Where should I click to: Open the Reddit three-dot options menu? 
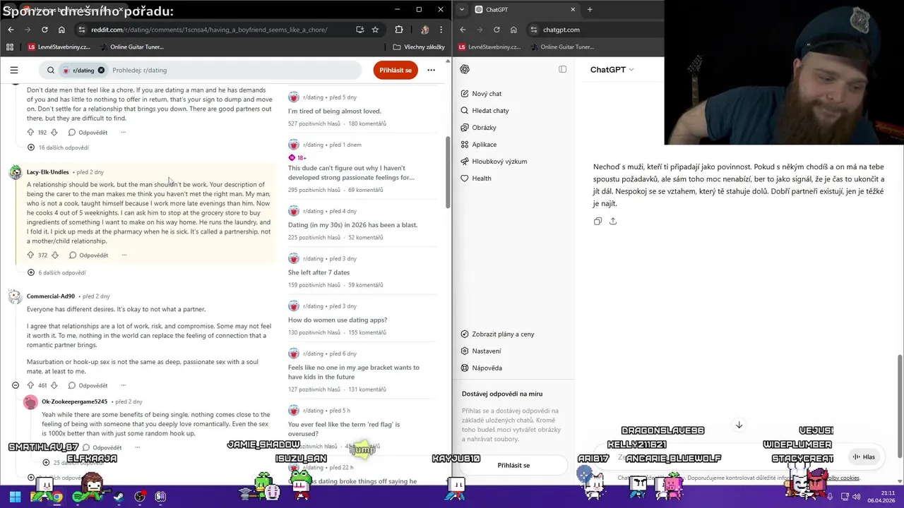coord(431,70)
